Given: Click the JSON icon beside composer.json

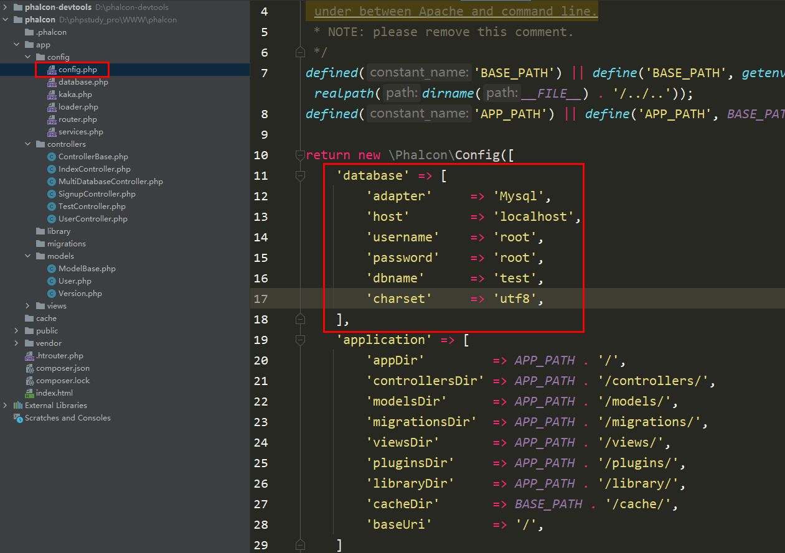Looking at the screenshot, I should (x=29, y=368).
